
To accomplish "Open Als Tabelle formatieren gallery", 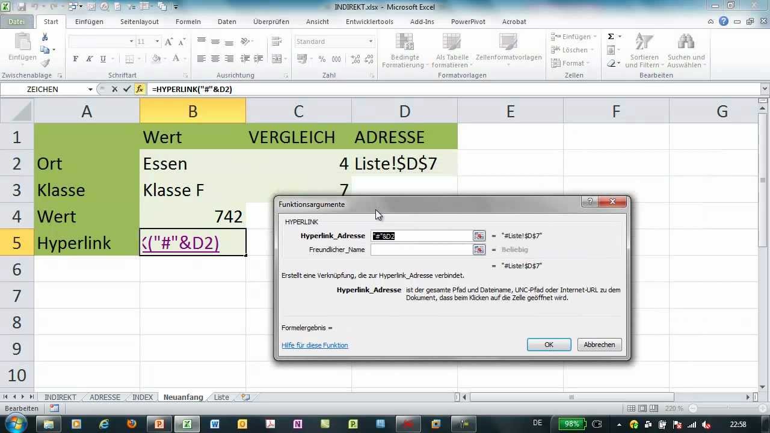I will 452,51.
